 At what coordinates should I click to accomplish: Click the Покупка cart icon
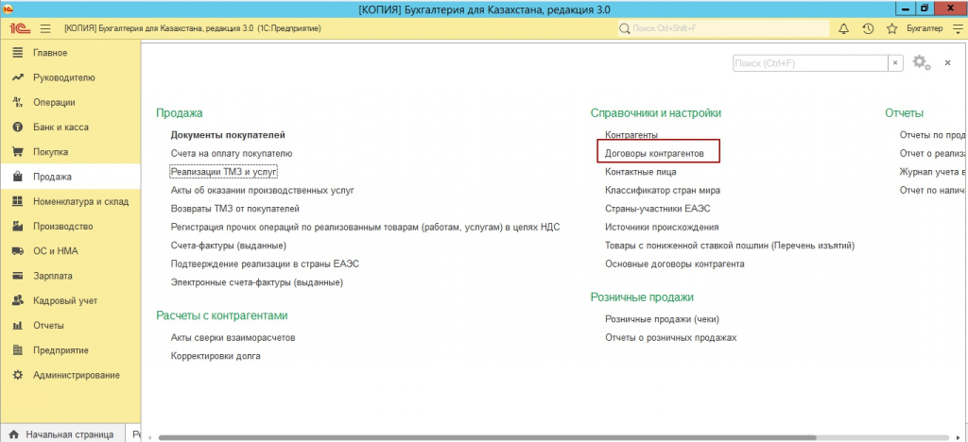coord(18,152)
